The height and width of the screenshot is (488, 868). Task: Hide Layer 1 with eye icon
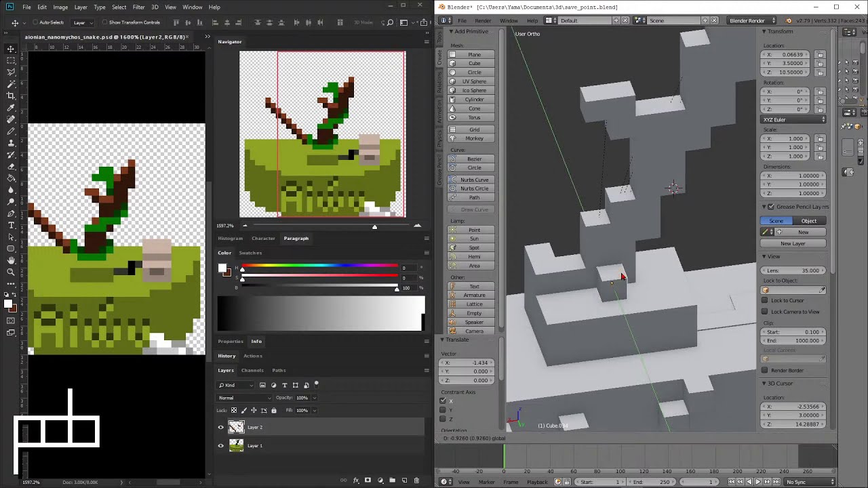pyautogui.click(x=220, y=445)
